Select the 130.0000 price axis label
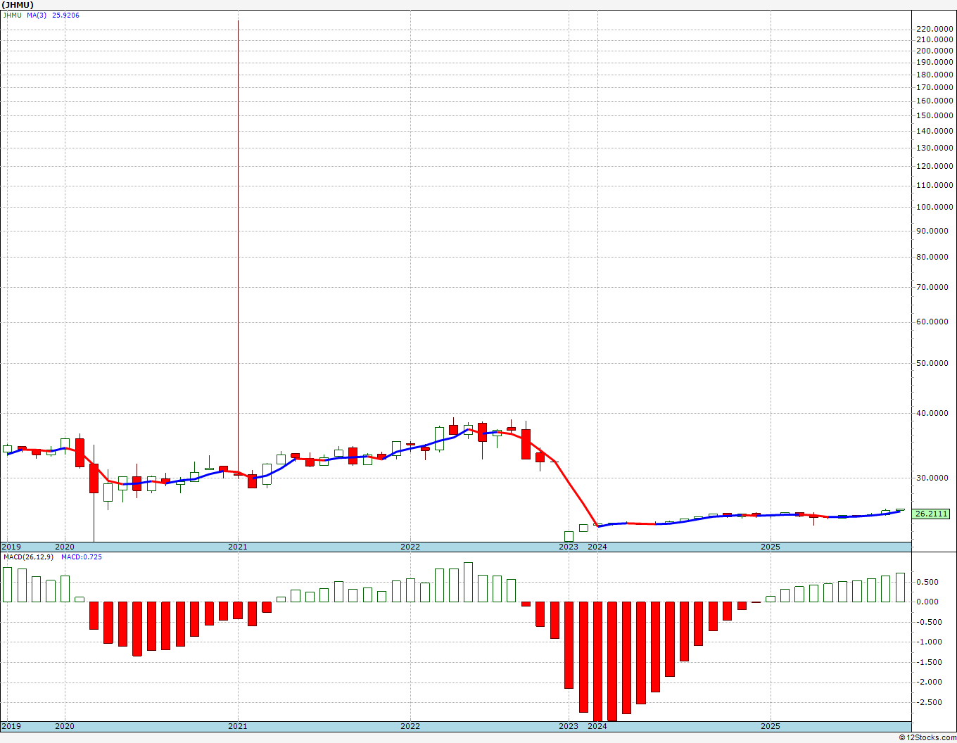Viewport: 957px width, 743px height. 934,148
